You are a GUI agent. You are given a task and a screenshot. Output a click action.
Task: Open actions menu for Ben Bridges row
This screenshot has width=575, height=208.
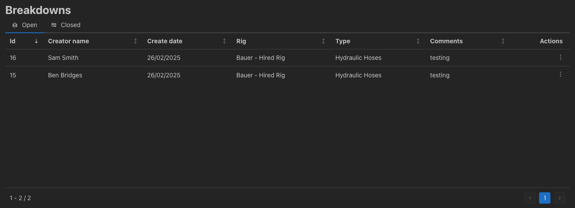tap(560, 75)
